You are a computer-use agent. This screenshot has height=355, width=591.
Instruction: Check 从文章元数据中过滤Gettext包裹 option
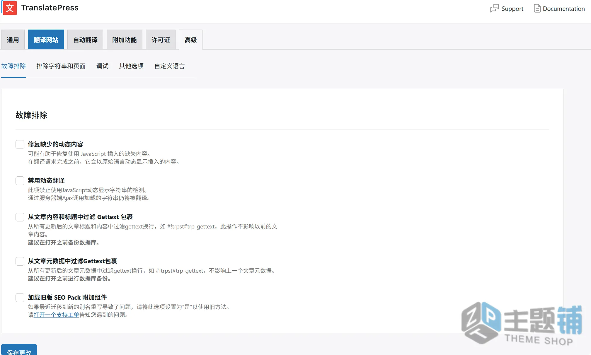coord(20,261)
